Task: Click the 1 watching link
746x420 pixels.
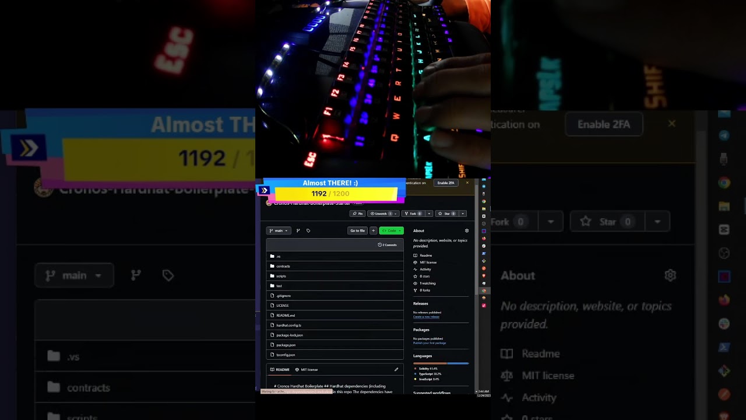Action: [424, 283]
